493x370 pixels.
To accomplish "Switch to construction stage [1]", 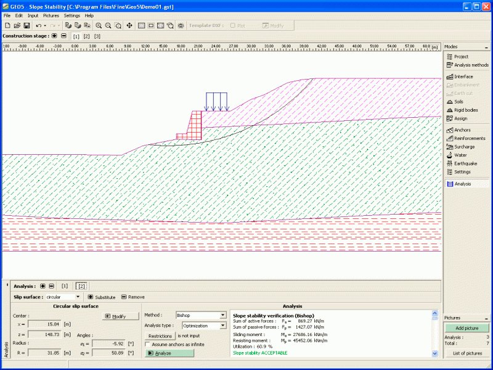I will click(76, 36).
